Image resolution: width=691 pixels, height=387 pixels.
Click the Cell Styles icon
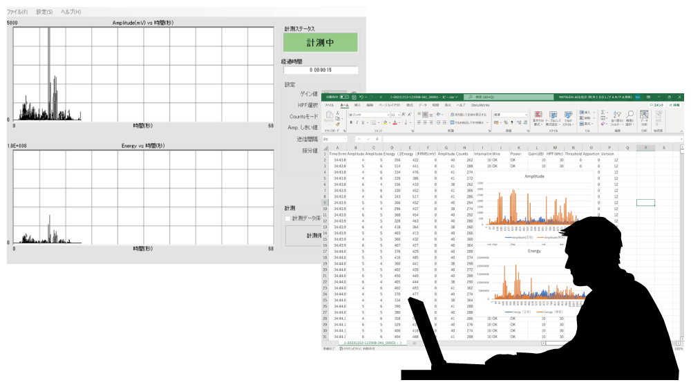(x=568, y=114)
